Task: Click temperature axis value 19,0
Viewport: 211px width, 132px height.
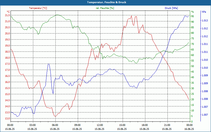Action: tap(7, 45)
